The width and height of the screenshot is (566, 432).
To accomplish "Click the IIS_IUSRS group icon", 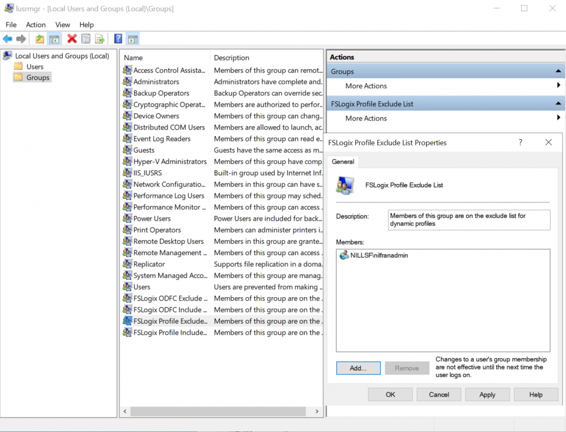I will click(127, 173).
